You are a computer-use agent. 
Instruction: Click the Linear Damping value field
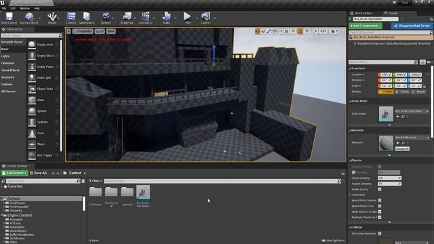[389, 178]
